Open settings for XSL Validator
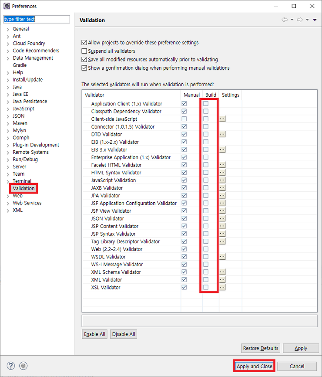The height and width of the screenshot is (377, 322). pos(222,287)
